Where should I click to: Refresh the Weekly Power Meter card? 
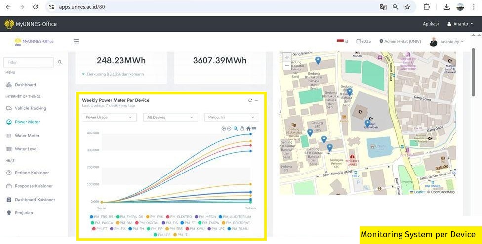tap(250, 100)
